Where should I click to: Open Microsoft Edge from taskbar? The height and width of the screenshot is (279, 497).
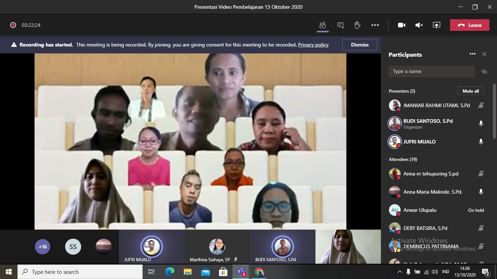coord(170,272)
